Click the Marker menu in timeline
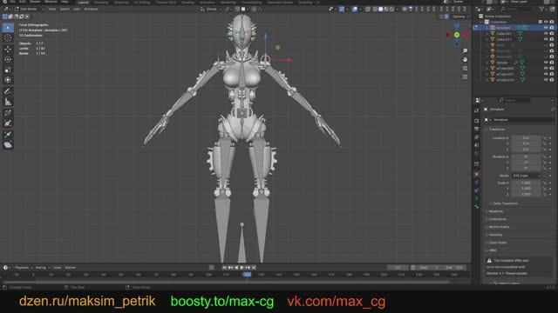 coord(71,268)
